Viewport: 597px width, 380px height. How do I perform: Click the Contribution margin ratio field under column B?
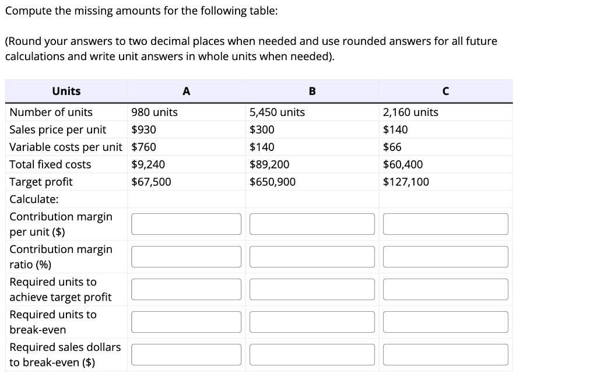click(312, 256)
